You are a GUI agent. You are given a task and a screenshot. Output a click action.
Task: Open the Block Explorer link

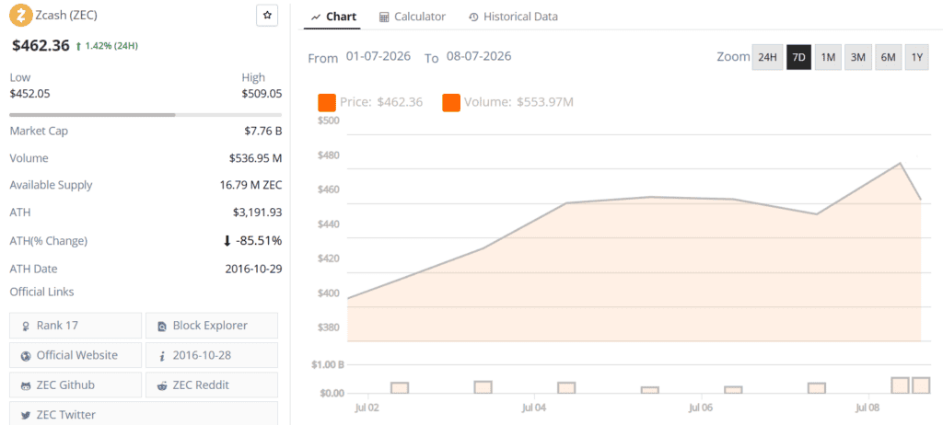[212, 326]
